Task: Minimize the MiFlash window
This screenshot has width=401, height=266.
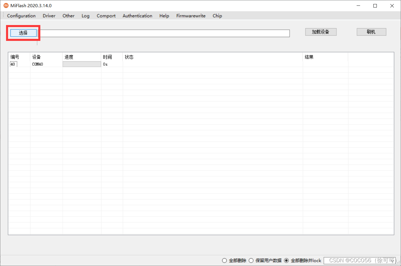Action: tap(358, 5)
